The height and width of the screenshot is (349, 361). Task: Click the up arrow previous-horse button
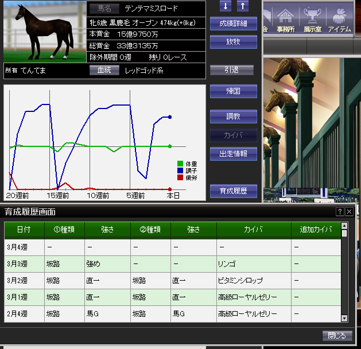coord(243,6)
